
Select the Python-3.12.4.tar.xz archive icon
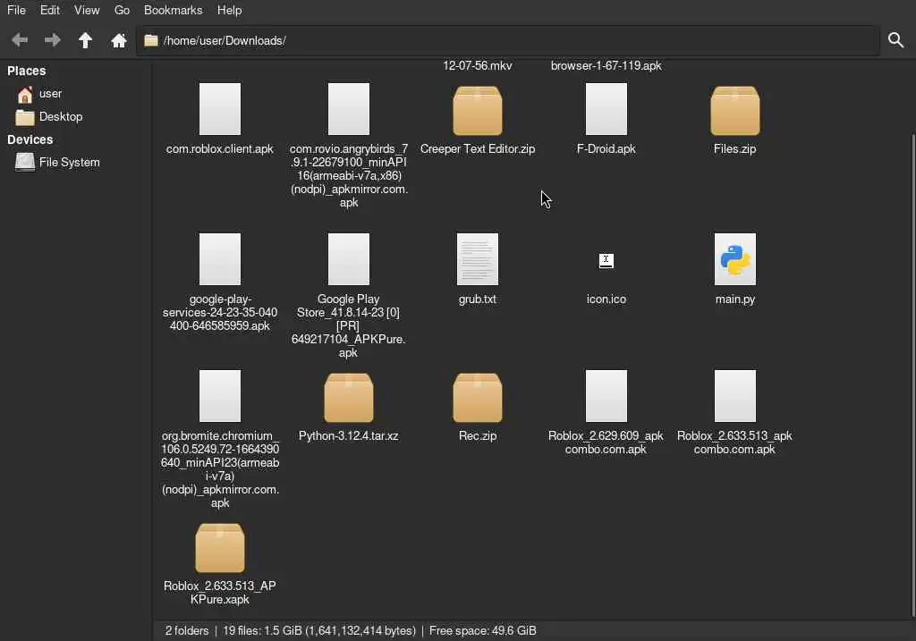pyautogui.click(x=349, y=398)
